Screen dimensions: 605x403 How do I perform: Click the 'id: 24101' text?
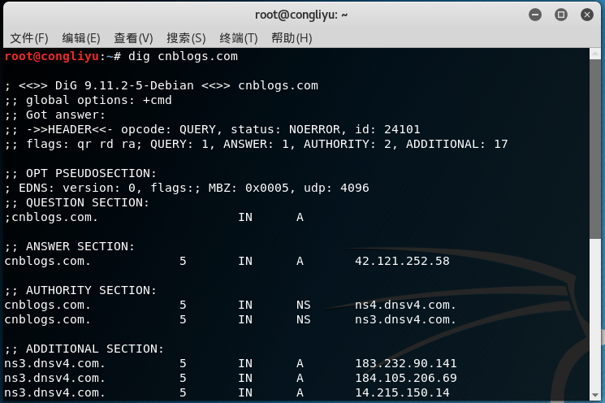(x=387, y=130)
